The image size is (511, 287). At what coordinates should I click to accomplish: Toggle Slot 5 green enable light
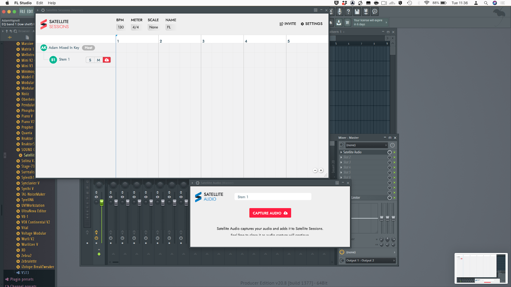pos(394,173)
